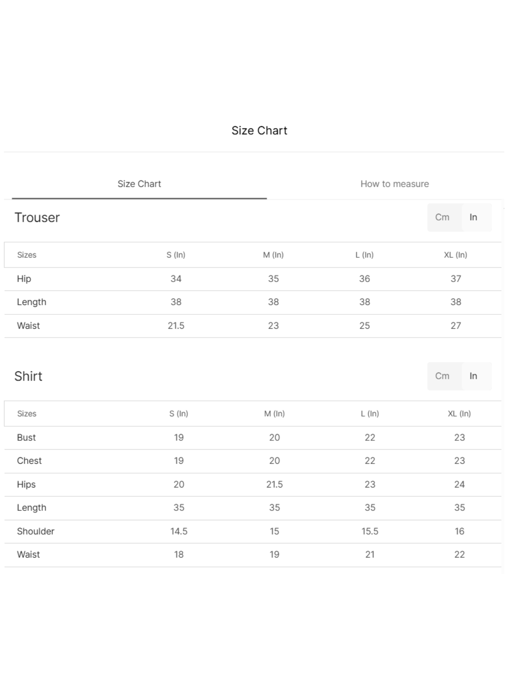Click the Shirt shoulder 14.5 value

(x=179, y=531)
